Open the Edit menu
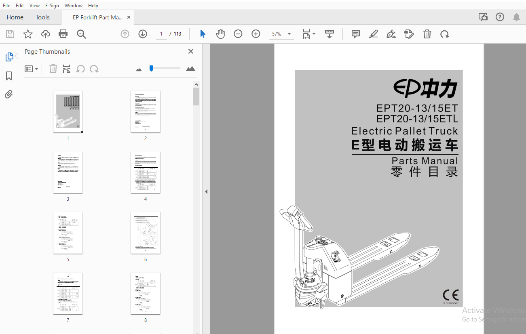 click(x=20, y=6)
